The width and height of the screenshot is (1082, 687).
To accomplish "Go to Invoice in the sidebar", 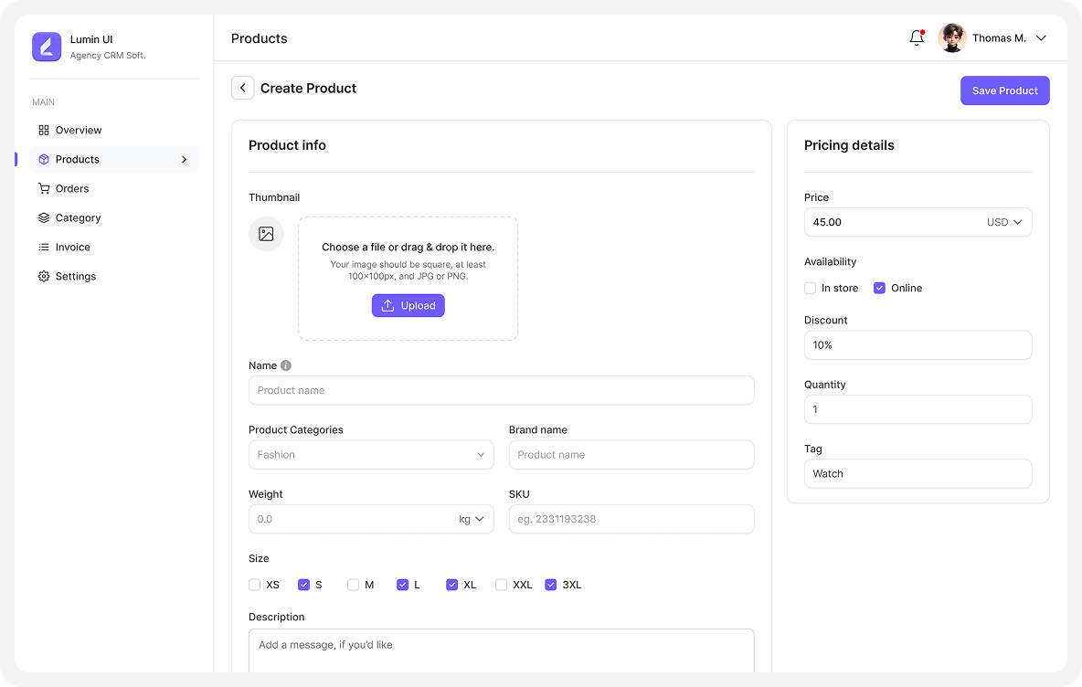I will click(x=72, y=247).
